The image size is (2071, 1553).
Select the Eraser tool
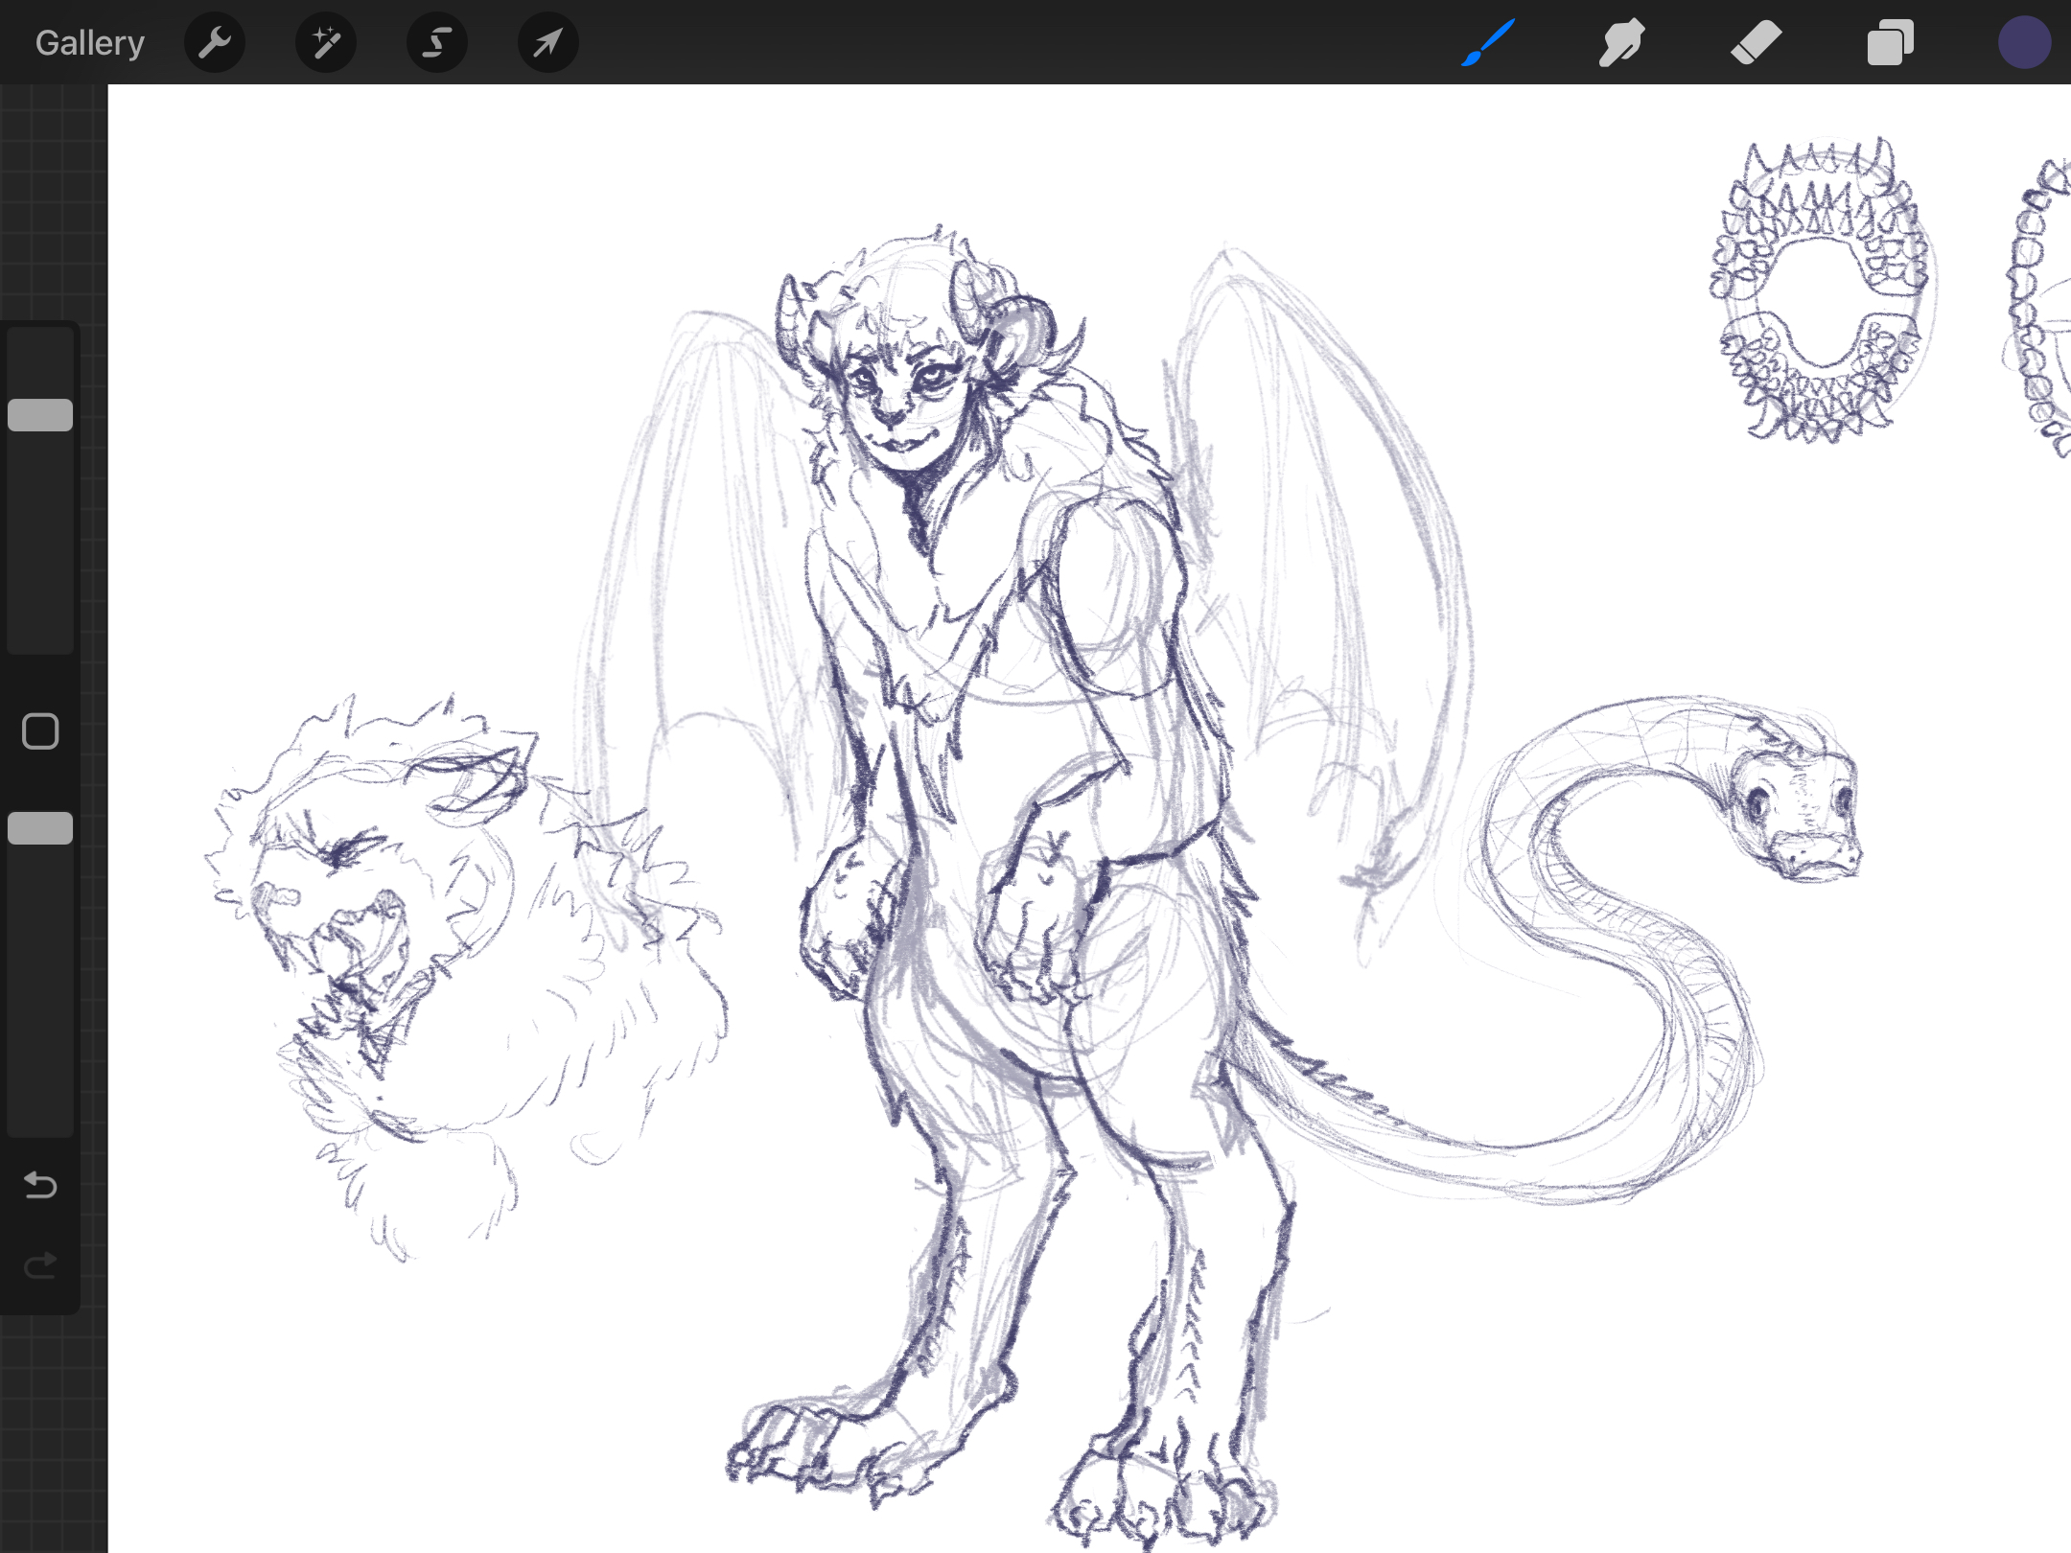(x=1756, y=43)
